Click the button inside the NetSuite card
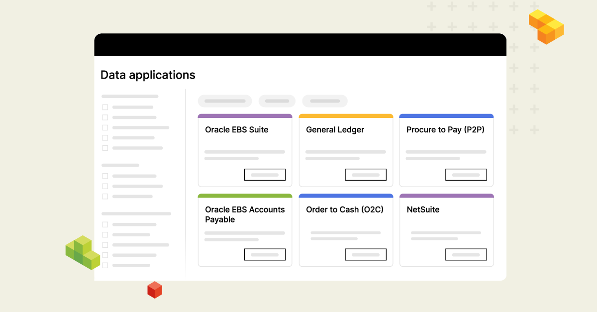 click(466, 254)
